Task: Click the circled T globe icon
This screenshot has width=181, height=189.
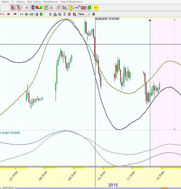Action: 33,8
